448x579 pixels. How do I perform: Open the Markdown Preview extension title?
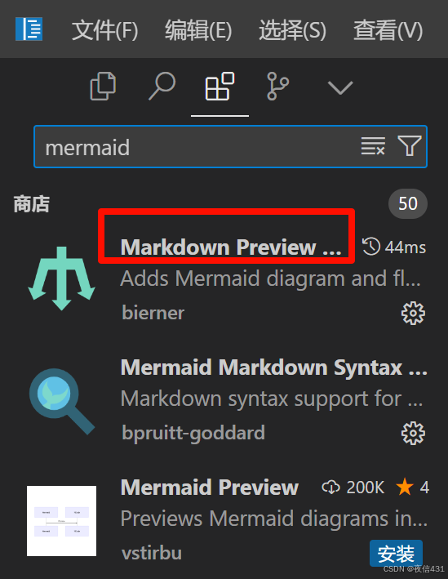point(231,247)
